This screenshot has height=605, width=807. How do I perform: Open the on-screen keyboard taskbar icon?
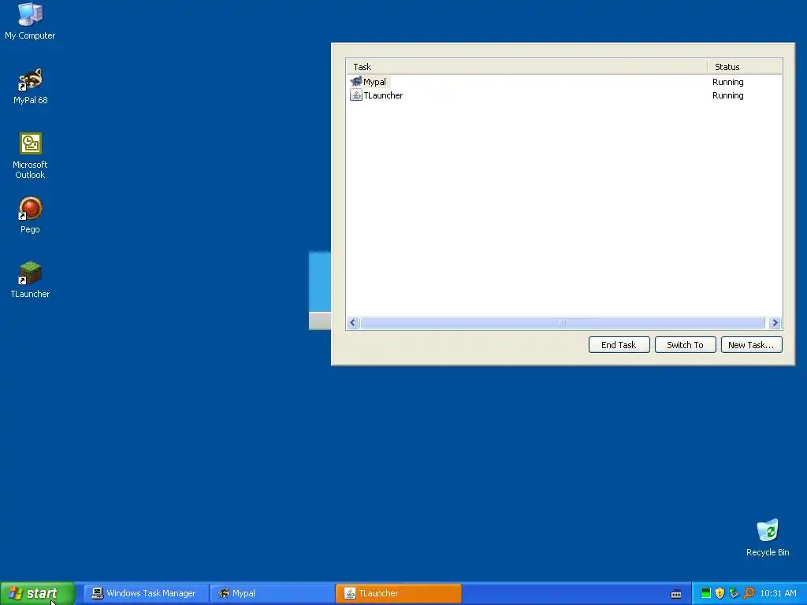click(676, 594)
